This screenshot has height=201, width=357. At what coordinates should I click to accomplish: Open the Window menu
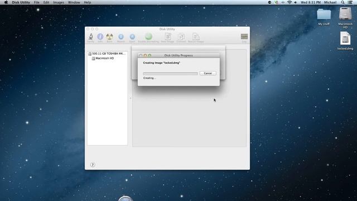74,2
